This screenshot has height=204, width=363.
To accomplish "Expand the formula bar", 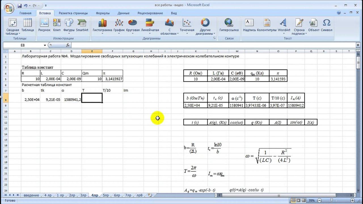I will tap(358, 45).
